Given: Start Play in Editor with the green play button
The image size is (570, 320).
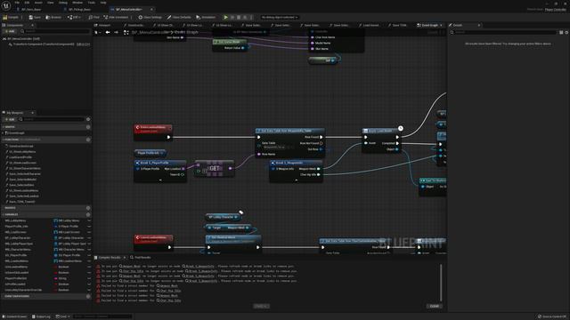Looking at the screenshot, I should pyautogui.click(x=225, y=17).
